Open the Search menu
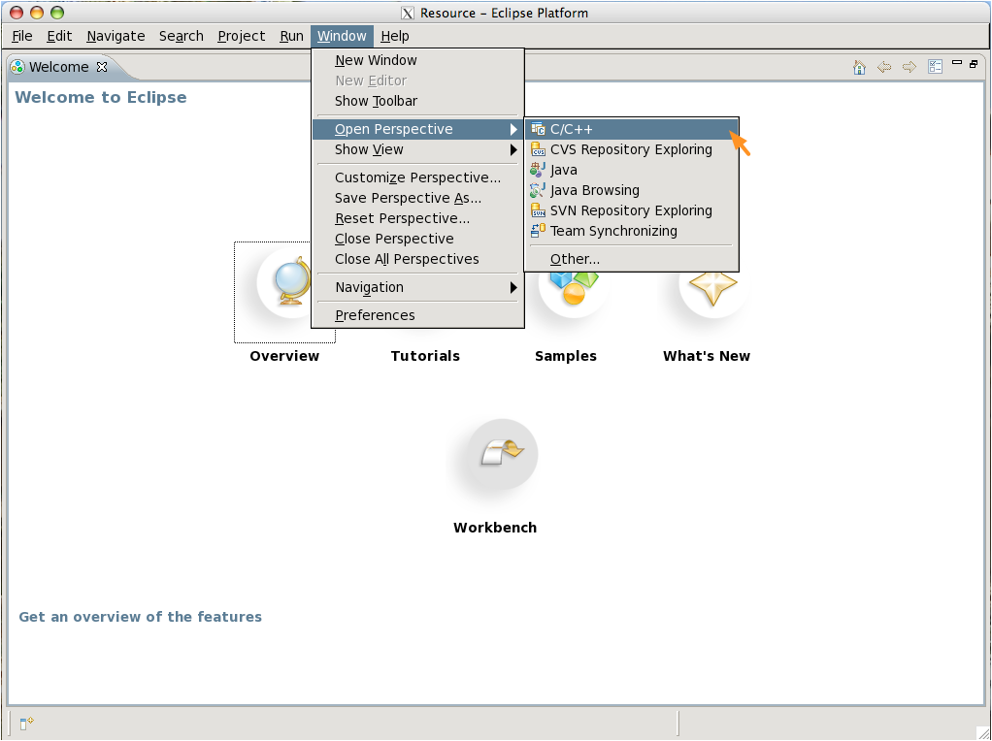Screen dimensions: 992x741 pyautogui.click(x=182, y=36)
